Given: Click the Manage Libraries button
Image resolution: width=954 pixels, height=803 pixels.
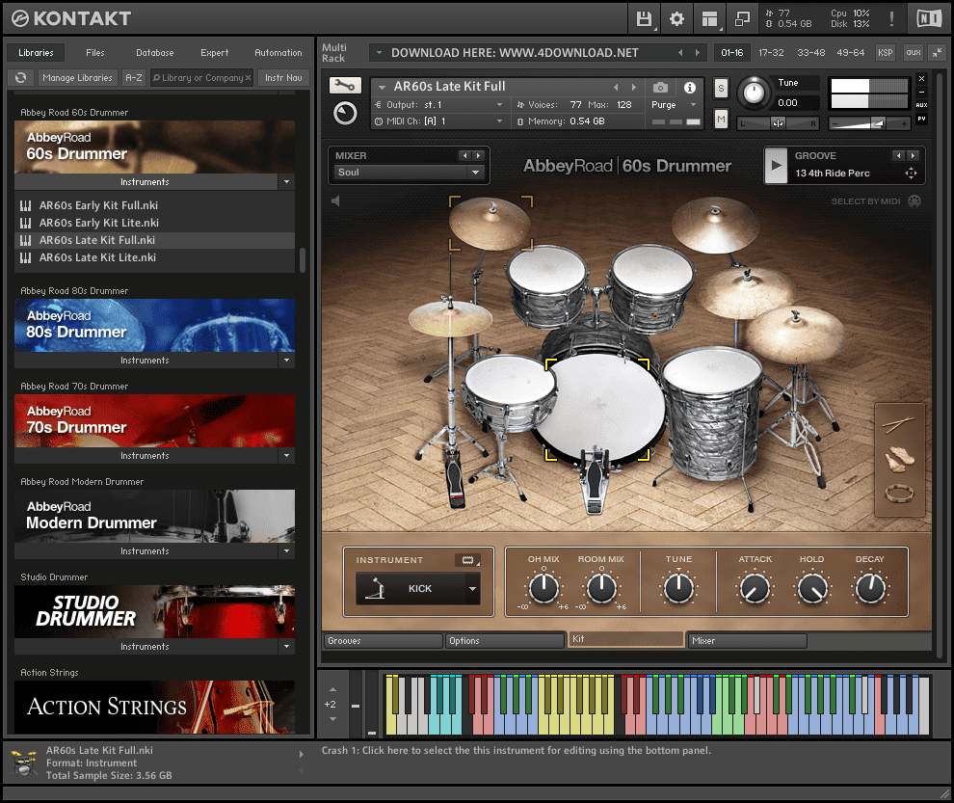Looking at the screenshot, I should [x=77, y=78].
